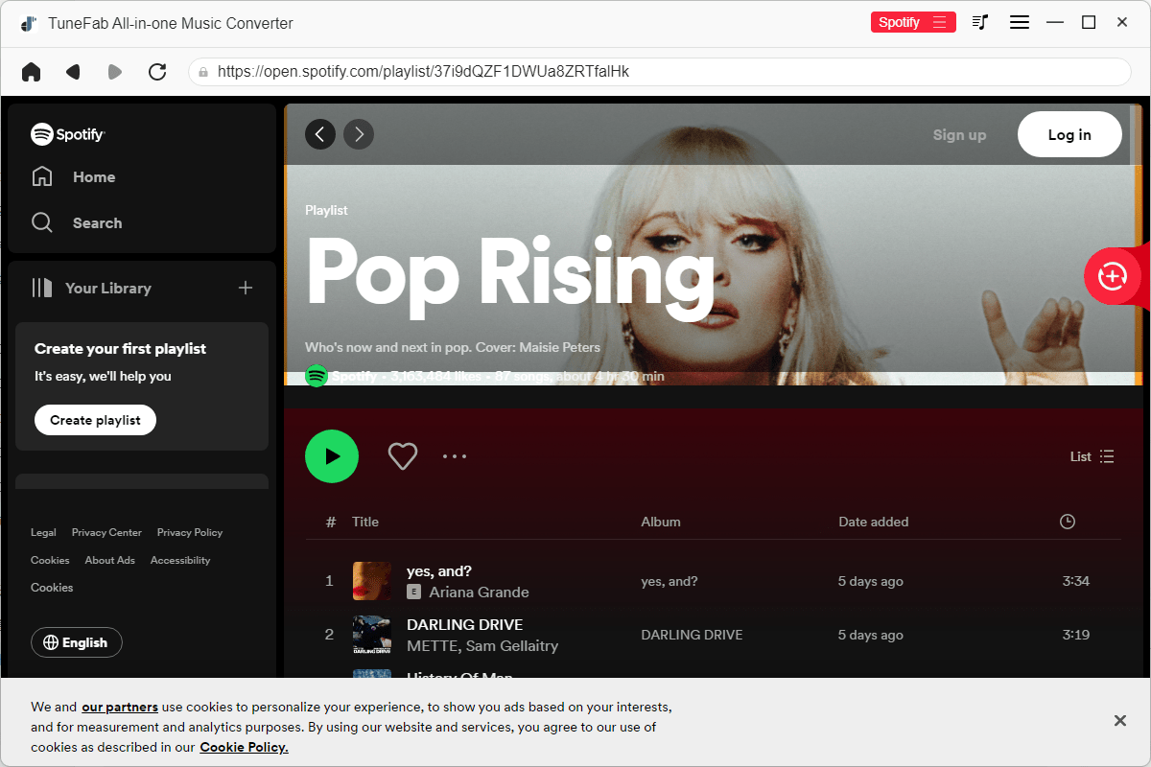Click the red add-to-convert floating button
Image resolution: width=1151 pixels, height=767 pixels.
[1112, 276]
